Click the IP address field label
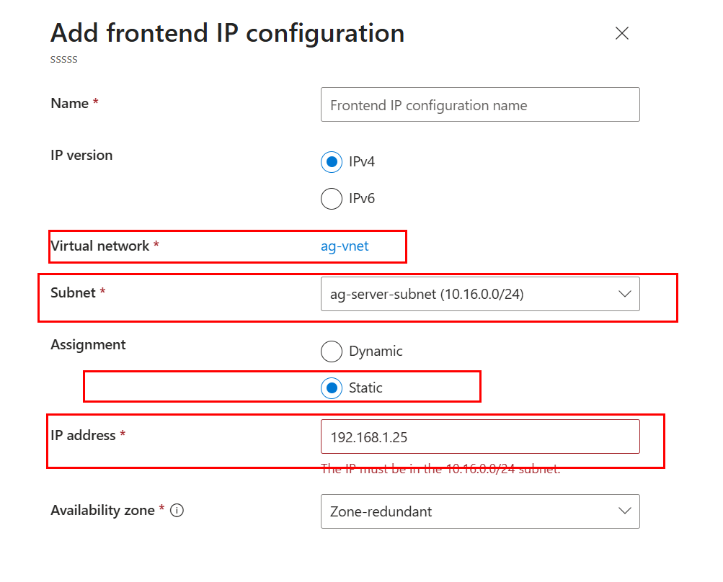 click(x=83, y=435)
